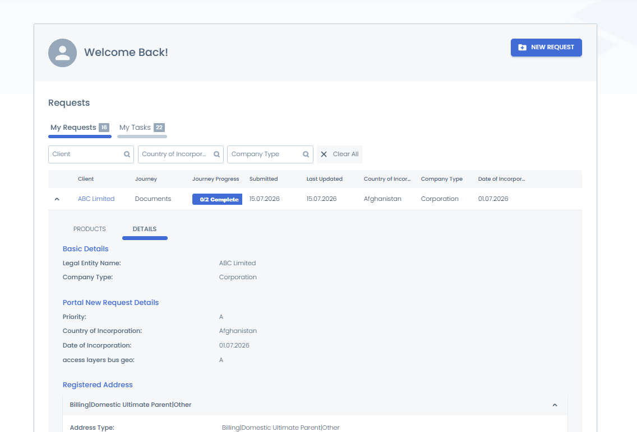Click the folder-plus icon in New Request
Image resolution: width=637 pixels, height=432 pixels.
(522, 48)
